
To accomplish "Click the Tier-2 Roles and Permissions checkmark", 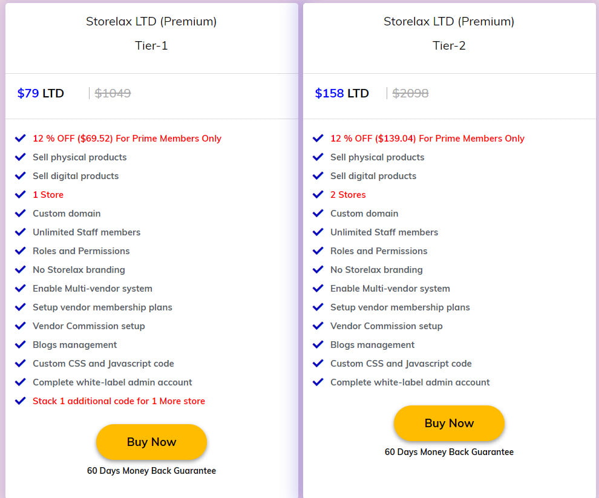I will [318, 251].
